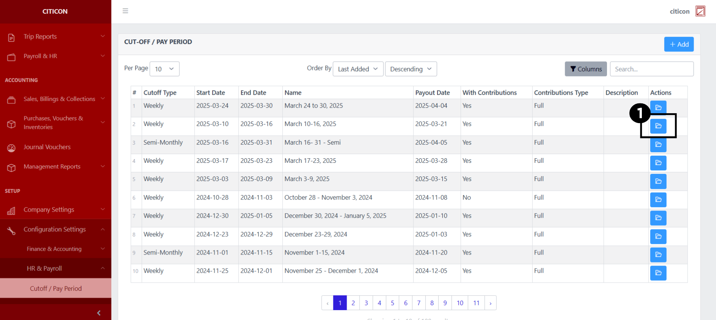Open the Per Page dropdown

point(164,69)
